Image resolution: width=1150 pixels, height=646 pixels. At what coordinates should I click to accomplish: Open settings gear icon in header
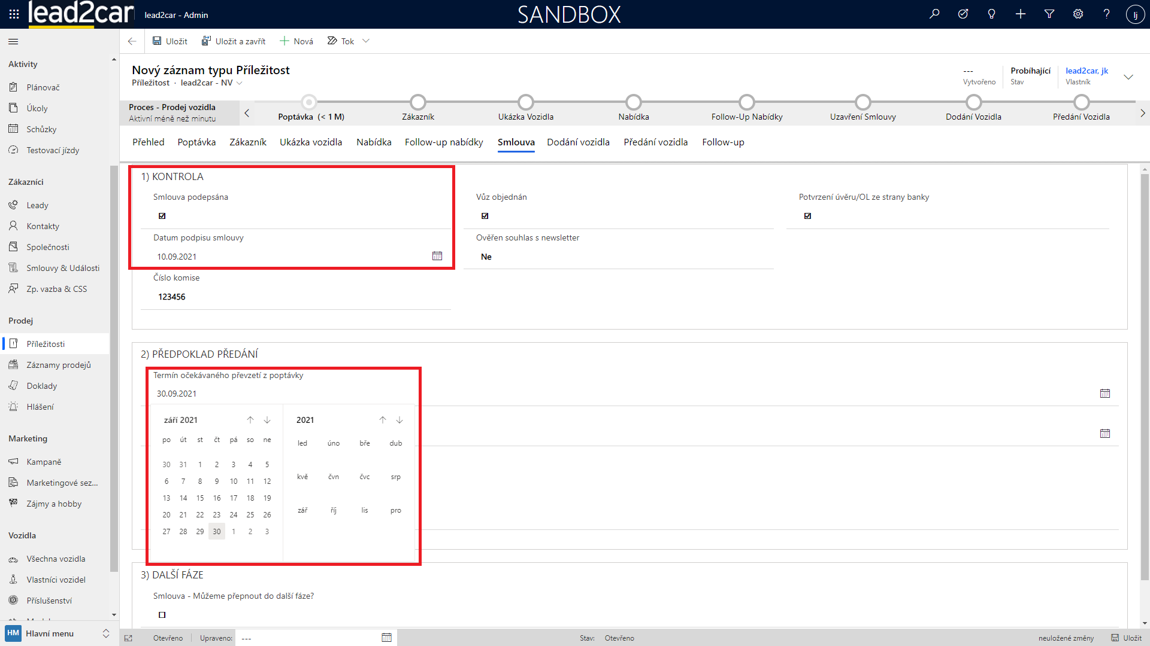(x=1078, y=14)
